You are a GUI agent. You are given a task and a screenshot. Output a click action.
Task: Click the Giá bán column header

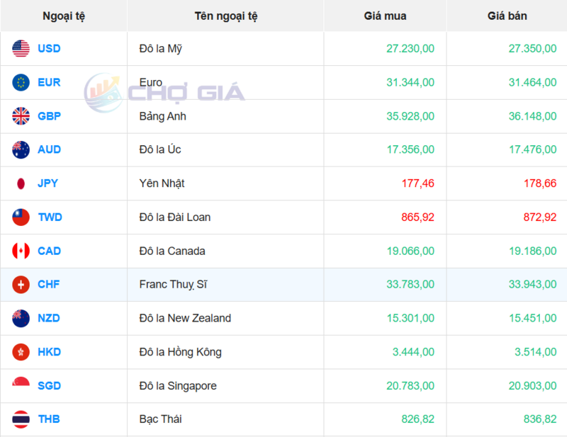[507, 16]
